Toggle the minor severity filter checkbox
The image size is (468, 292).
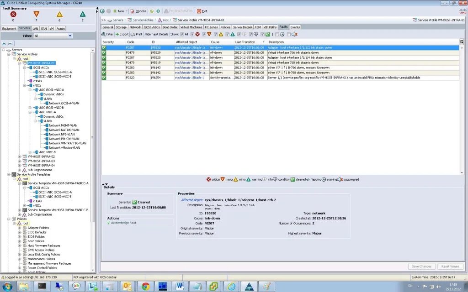point(216,34)
